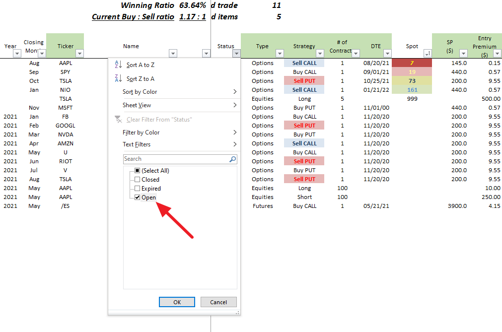Viewport: 502px width, 332px height.
Task: Open the Status column filter button
Action: click(236, 54)
